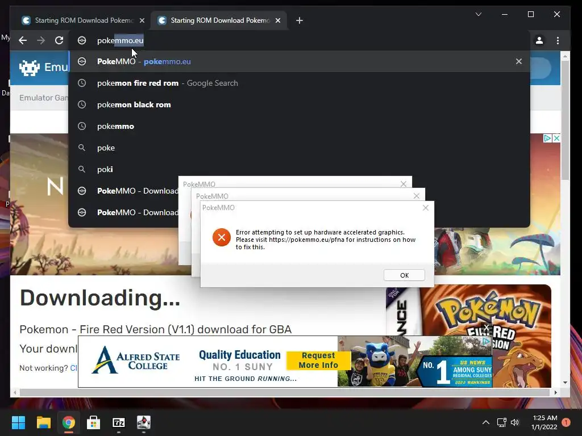Open the PokeMMO Java app on taskbar
Viewport: 582px width, 436px height.
144,422
